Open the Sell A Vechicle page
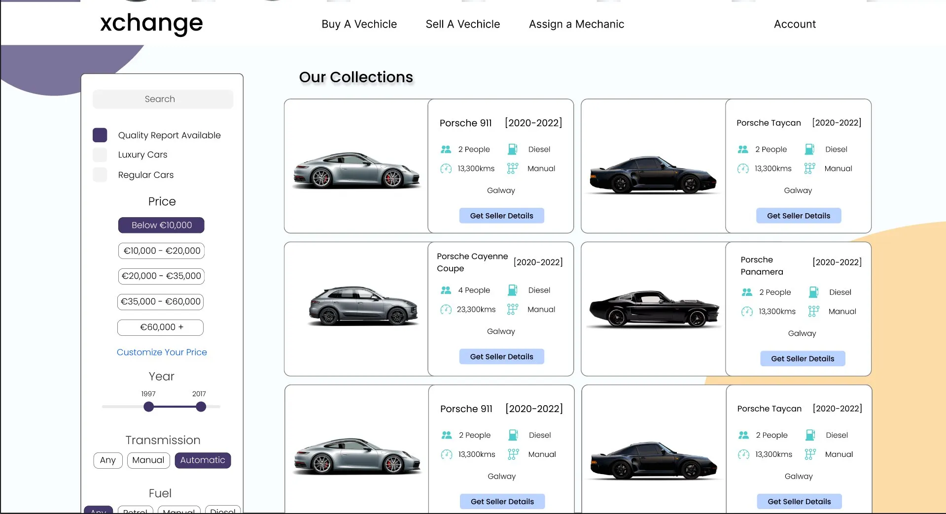Screen dimensions: 946x514 pyautogui.click(x=463, y=24)
